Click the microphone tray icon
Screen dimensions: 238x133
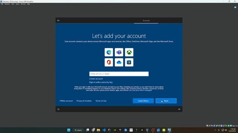[x=219, y=130]
